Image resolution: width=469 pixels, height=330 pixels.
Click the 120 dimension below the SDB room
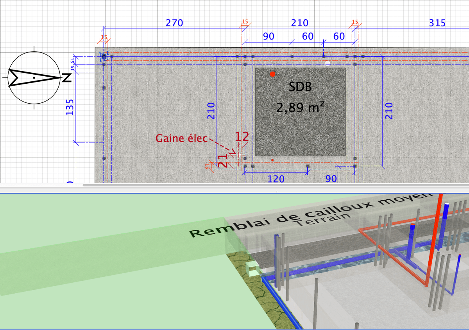click(276, 179)
